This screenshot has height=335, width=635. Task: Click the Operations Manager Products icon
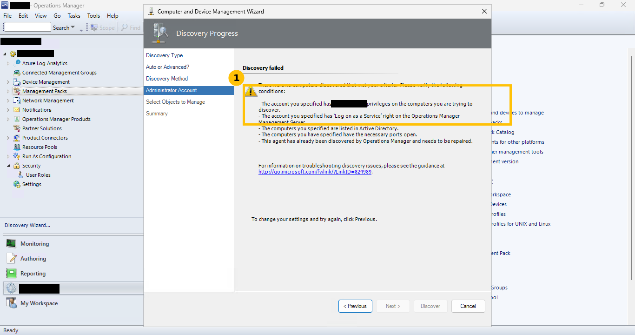pos(17,119)
